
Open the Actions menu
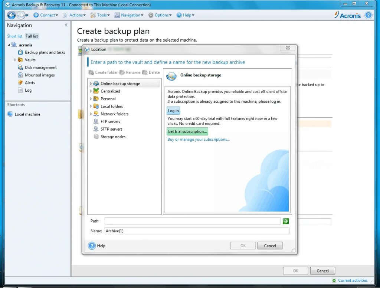(74, 15)
